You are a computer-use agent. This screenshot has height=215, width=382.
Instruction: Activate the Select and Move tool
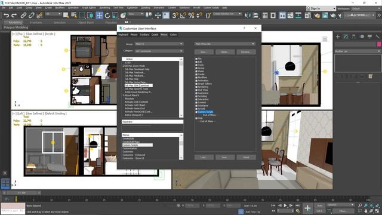coord(100,16)
